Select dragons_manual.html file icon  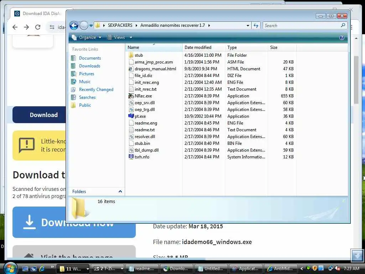tap(131, 69)
